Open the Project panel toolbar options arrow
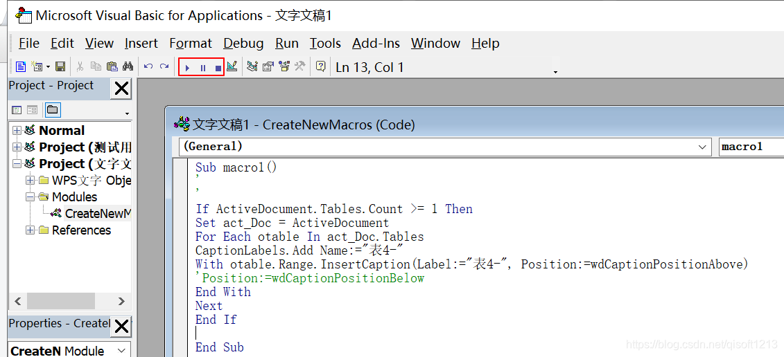784x357 pixels. click(x=126, y=114)
